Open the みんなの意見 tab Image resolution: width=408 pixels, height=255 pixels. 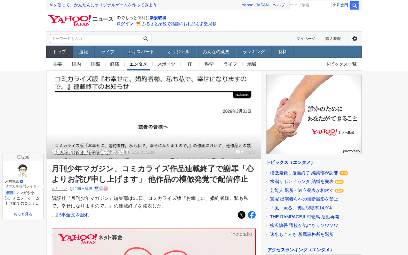[x=216, y=52]
